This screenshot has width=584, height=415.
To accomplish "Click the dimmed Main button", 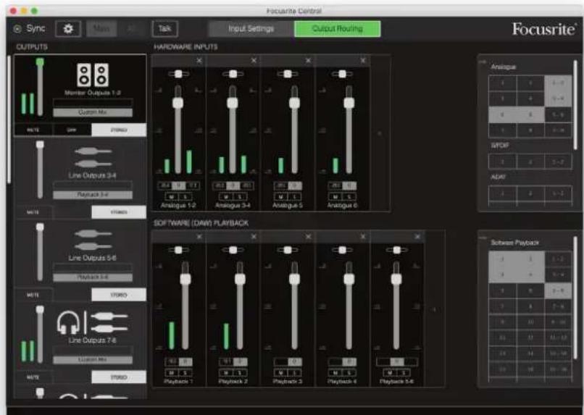I will (101, 29).
